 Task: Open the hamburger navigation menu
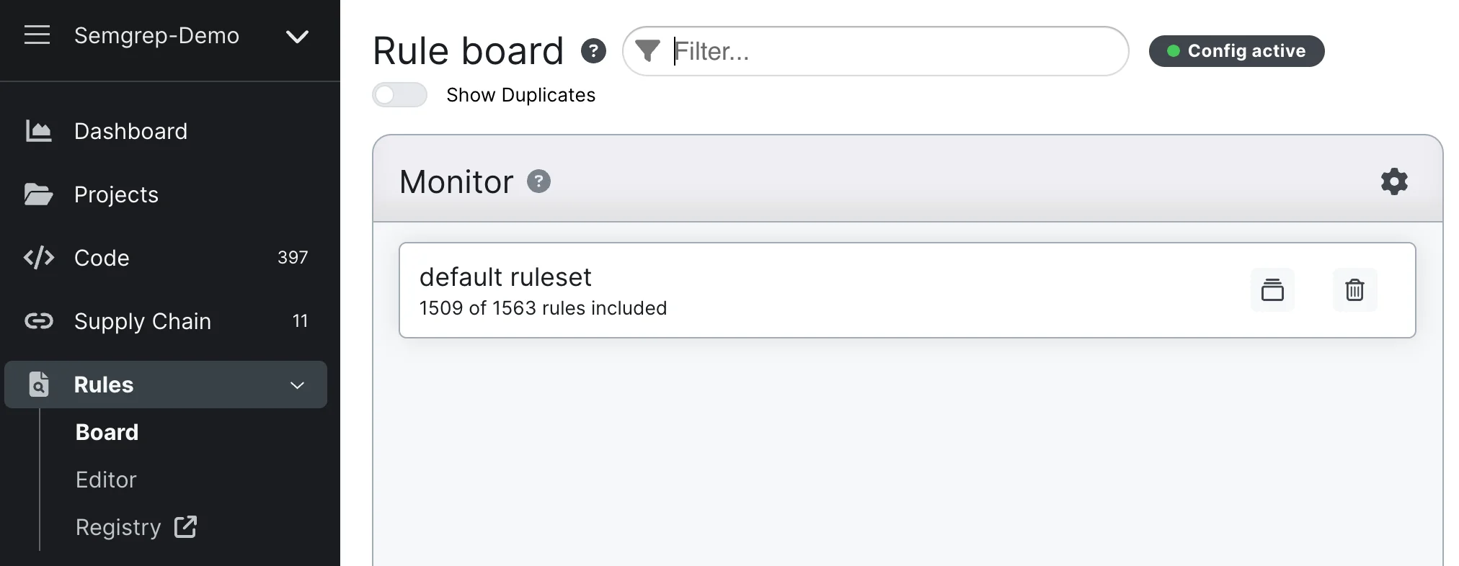click(37, 35)
